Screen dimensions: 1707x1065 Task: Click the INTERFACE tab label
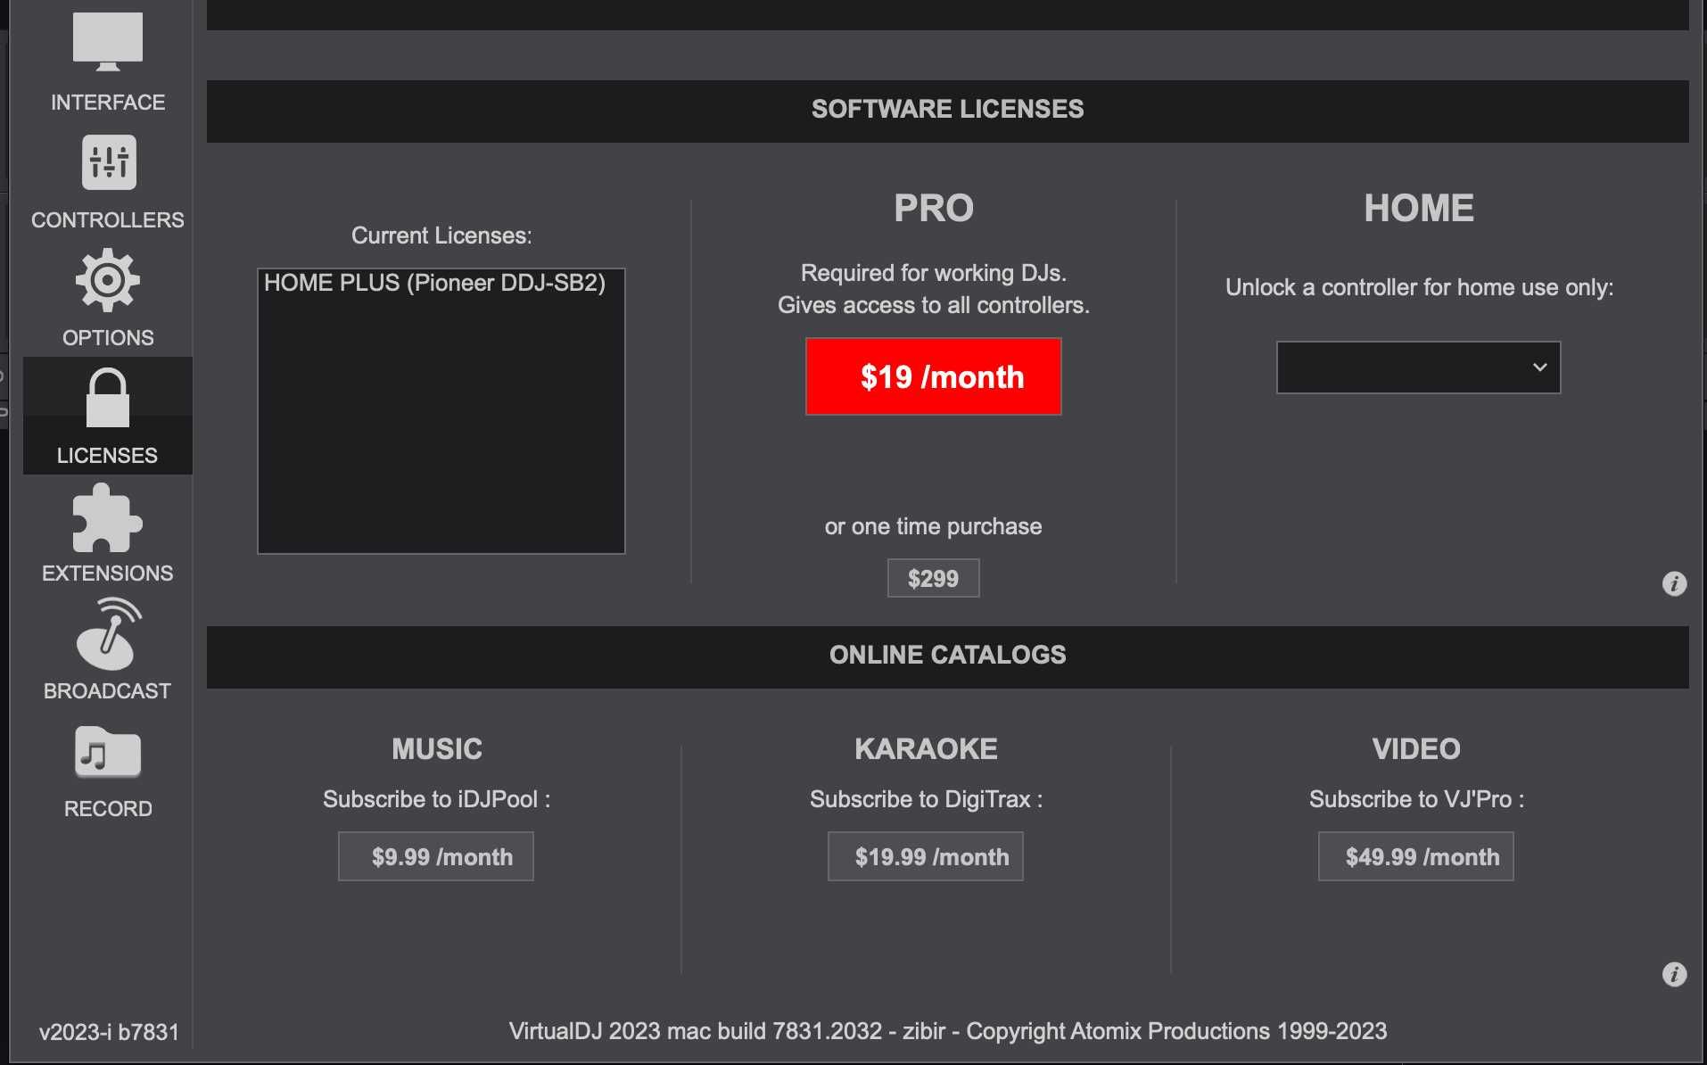click(x=108, y=103)
